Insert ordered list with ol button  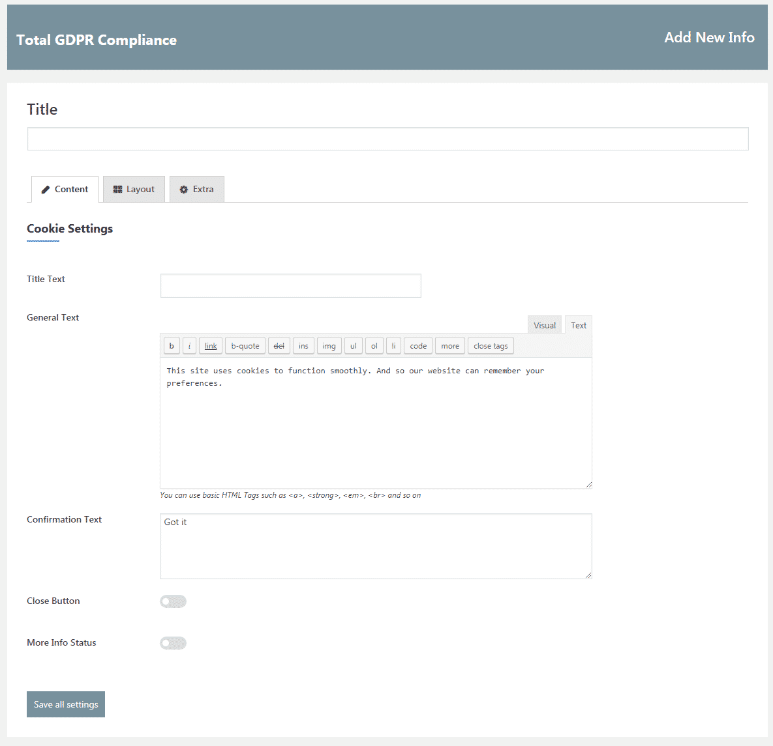(374, 346)
